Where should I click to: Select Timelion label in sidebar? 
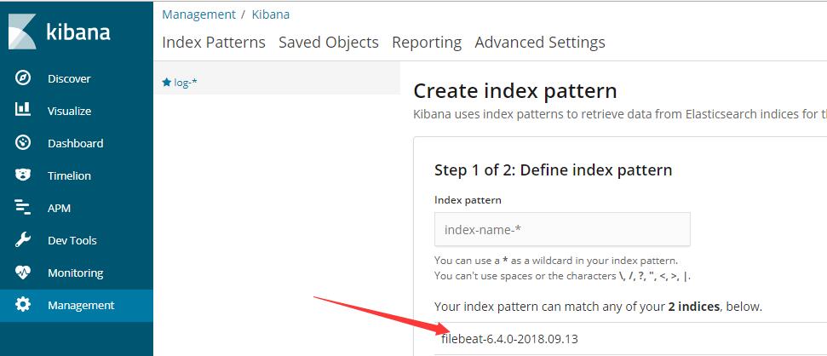tap(69, 175)
